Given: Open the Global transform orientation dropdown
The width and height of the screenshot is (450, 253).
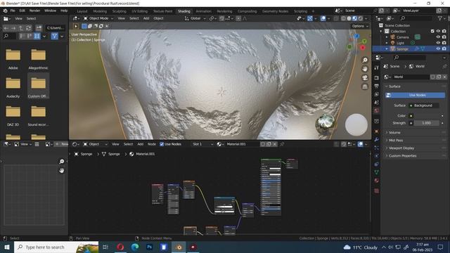Looking at the screenshot, I should click(x=195, y=18).
